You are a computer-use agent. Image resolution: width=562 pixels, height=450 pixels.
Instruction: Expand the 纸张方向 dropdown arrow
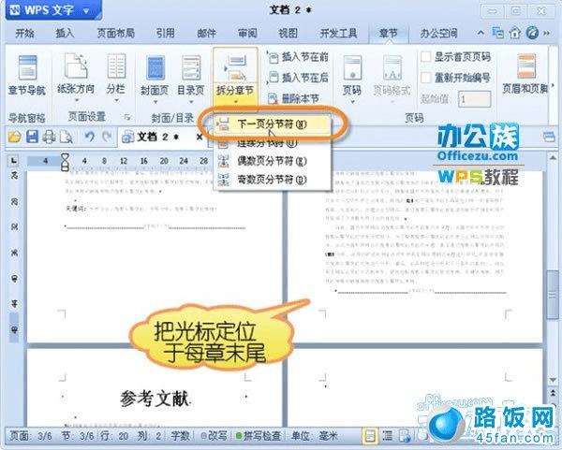(x=77, y=100)
